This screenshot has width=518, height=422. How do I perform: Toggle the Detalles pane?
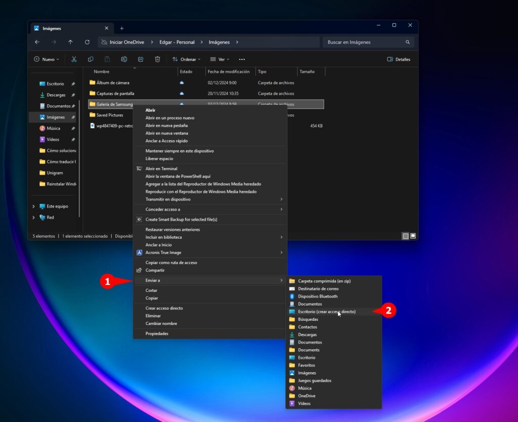[x=399, y=60]
